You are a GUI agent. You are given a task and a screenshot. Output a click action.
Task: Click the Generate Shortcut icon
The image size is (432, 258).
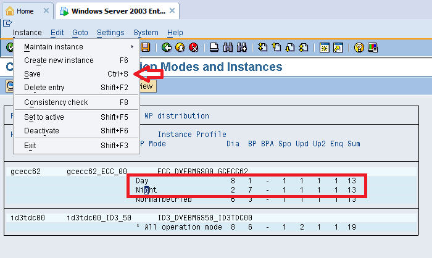click(x=338, y=48)
